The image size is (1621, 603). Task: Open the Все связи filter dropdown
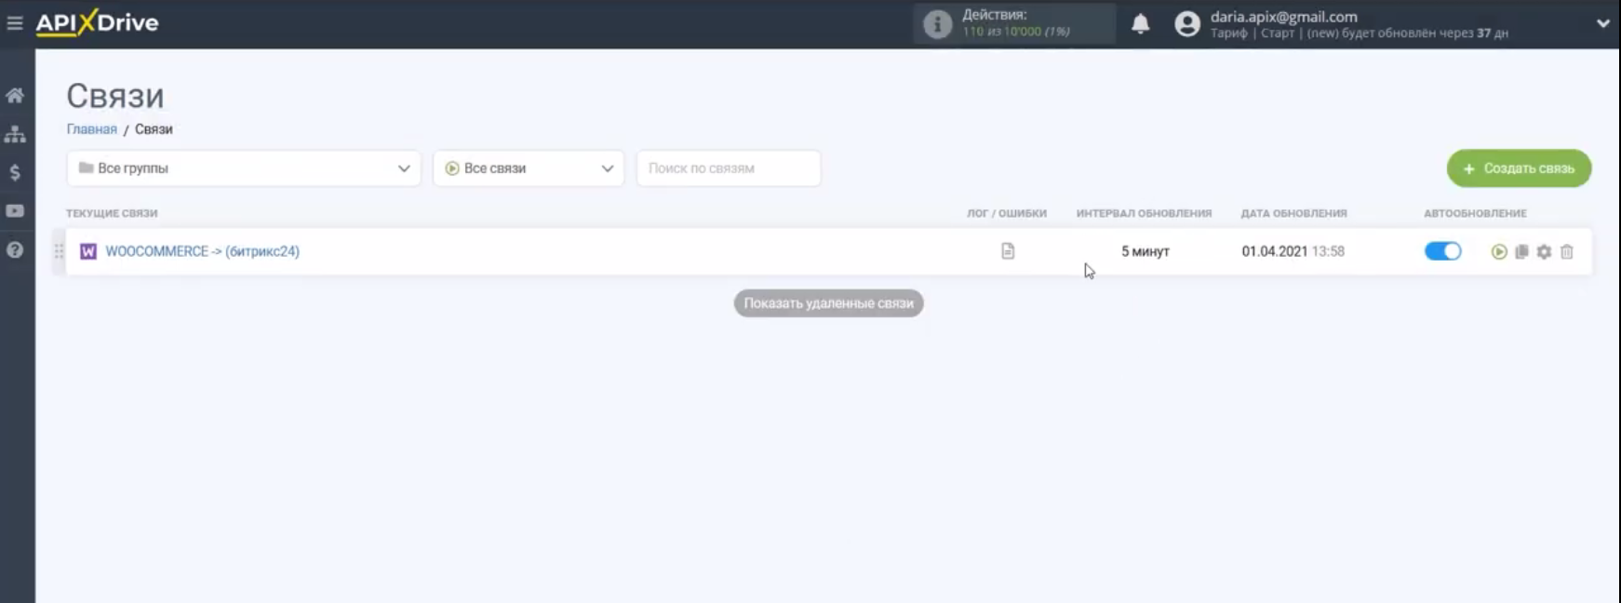click(529, 168)
